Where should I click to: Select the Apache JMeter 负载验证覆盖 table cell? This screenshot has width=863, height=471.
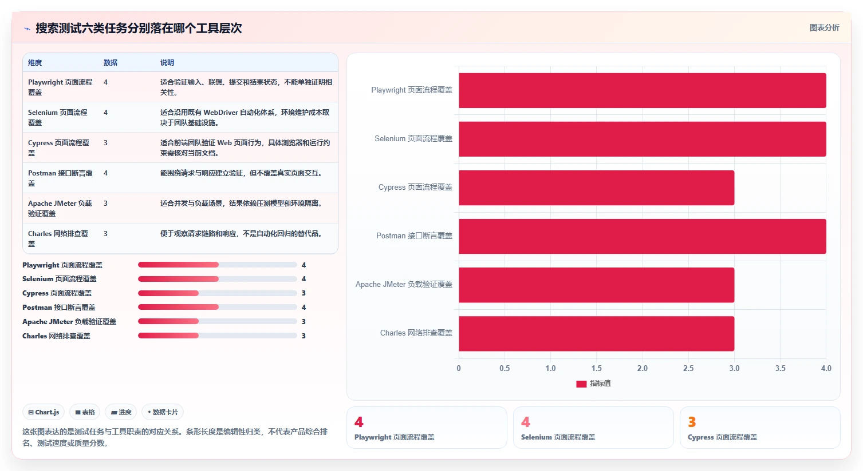point(60,208)
